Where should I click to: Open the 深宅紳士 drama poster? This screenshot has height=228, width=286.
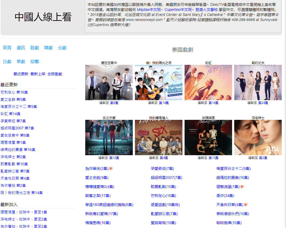(x=258, y=137)
